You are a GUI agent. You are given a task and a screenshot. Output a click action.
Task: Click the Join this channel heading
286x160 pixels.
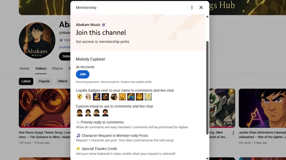coord(101,32)
